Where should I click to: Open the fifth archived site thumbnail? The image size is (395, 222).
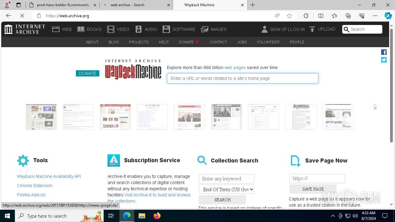tap(189, 117)
